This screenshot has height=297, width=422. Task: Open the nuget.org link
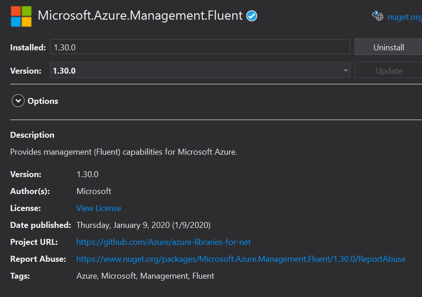point(404,17)
